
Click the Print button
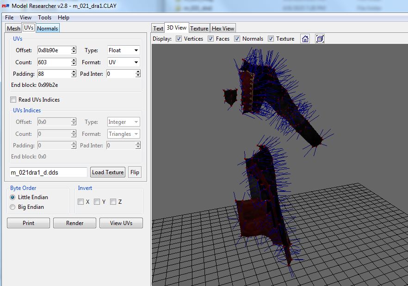[x=28, y=223]
